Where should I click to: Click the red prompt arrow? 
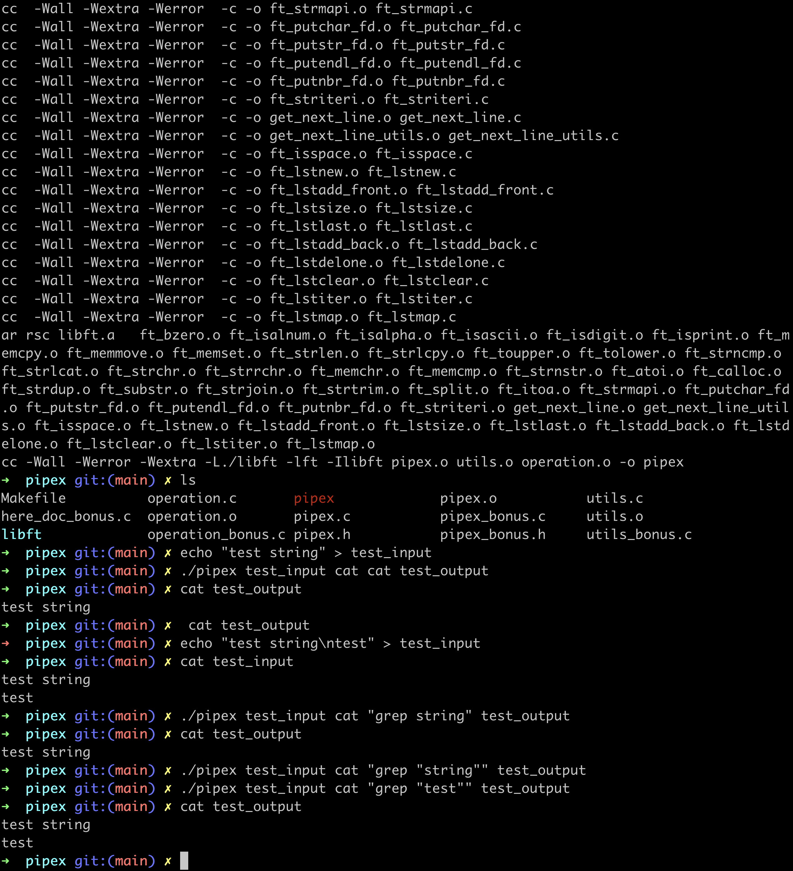point(6,643)
